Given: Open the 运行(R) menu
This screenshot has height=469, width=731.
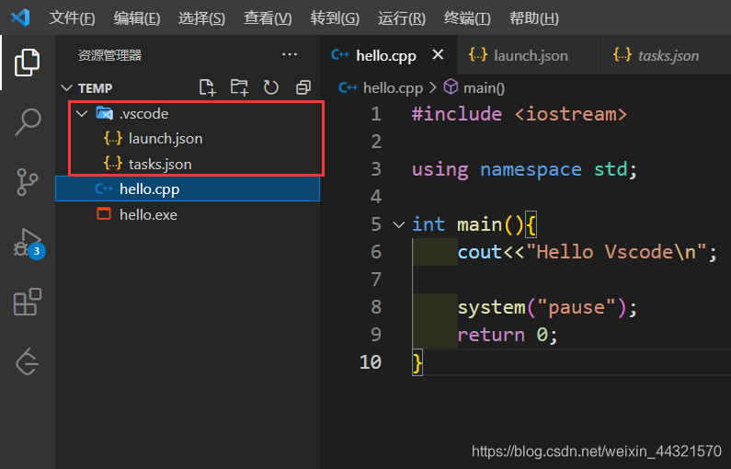Looking at the screenshot, I should [x=402, y=18].
